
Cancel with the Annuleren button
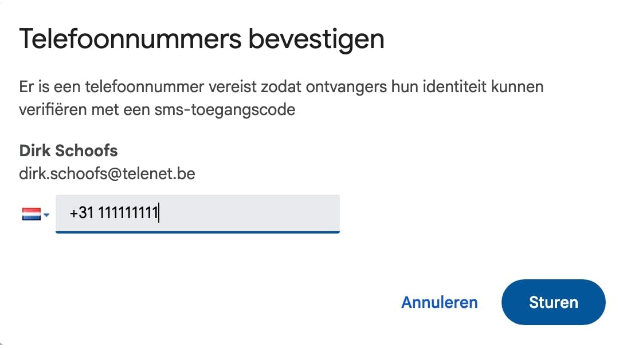[x=439, y=302]
